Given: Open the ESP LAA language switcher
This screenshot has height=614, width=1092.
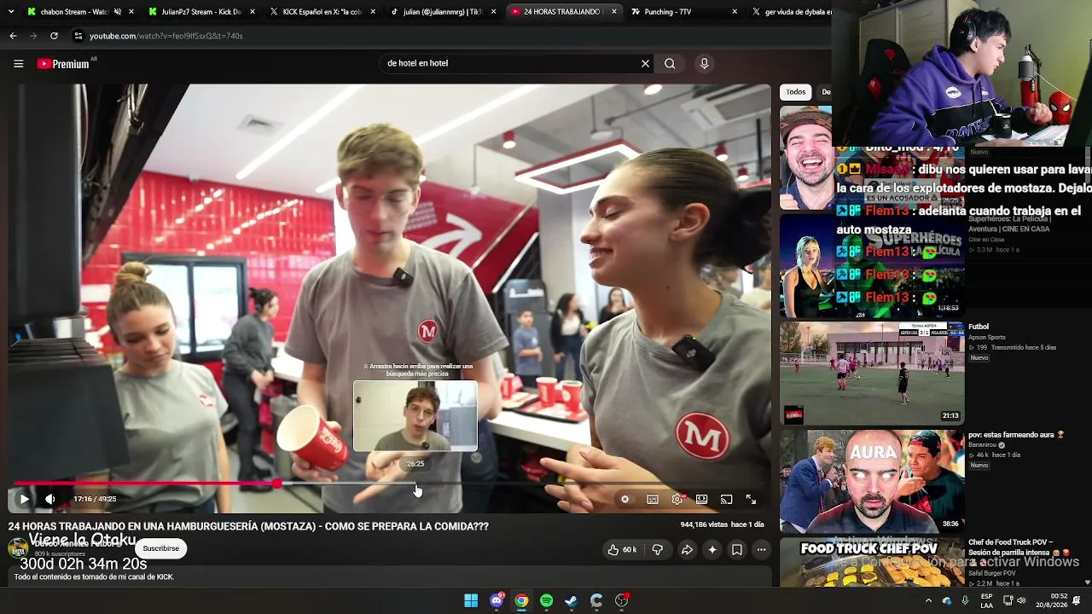Looking at the screenshot, I should point(986,600).
